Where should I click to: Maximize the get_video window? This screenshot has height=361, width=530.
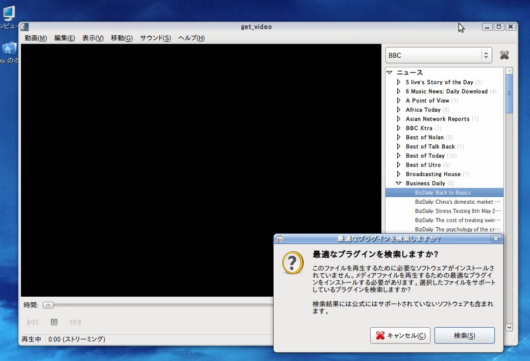point(499,27)
